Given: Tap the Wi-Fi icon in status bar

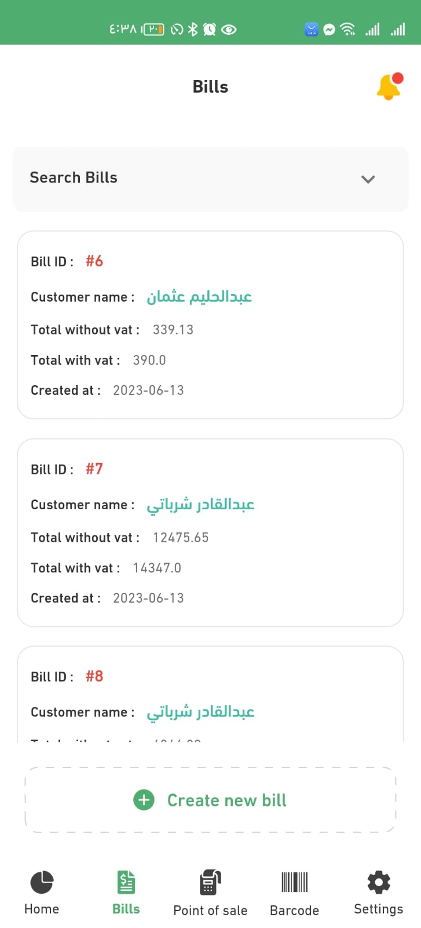Looking at the screenshot, I should coord(347,29).
